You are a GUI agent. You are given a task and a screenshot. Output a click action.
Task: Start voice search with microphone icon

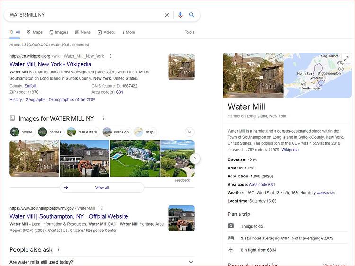click(x=180, y=15)
